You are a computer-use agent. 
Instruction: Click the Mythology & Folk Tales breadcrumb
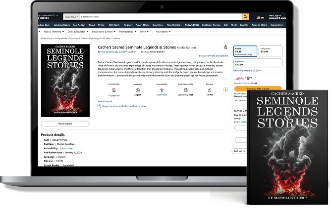(x=100, y=39)
